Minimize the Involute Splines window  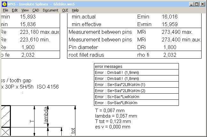(192, 4)
